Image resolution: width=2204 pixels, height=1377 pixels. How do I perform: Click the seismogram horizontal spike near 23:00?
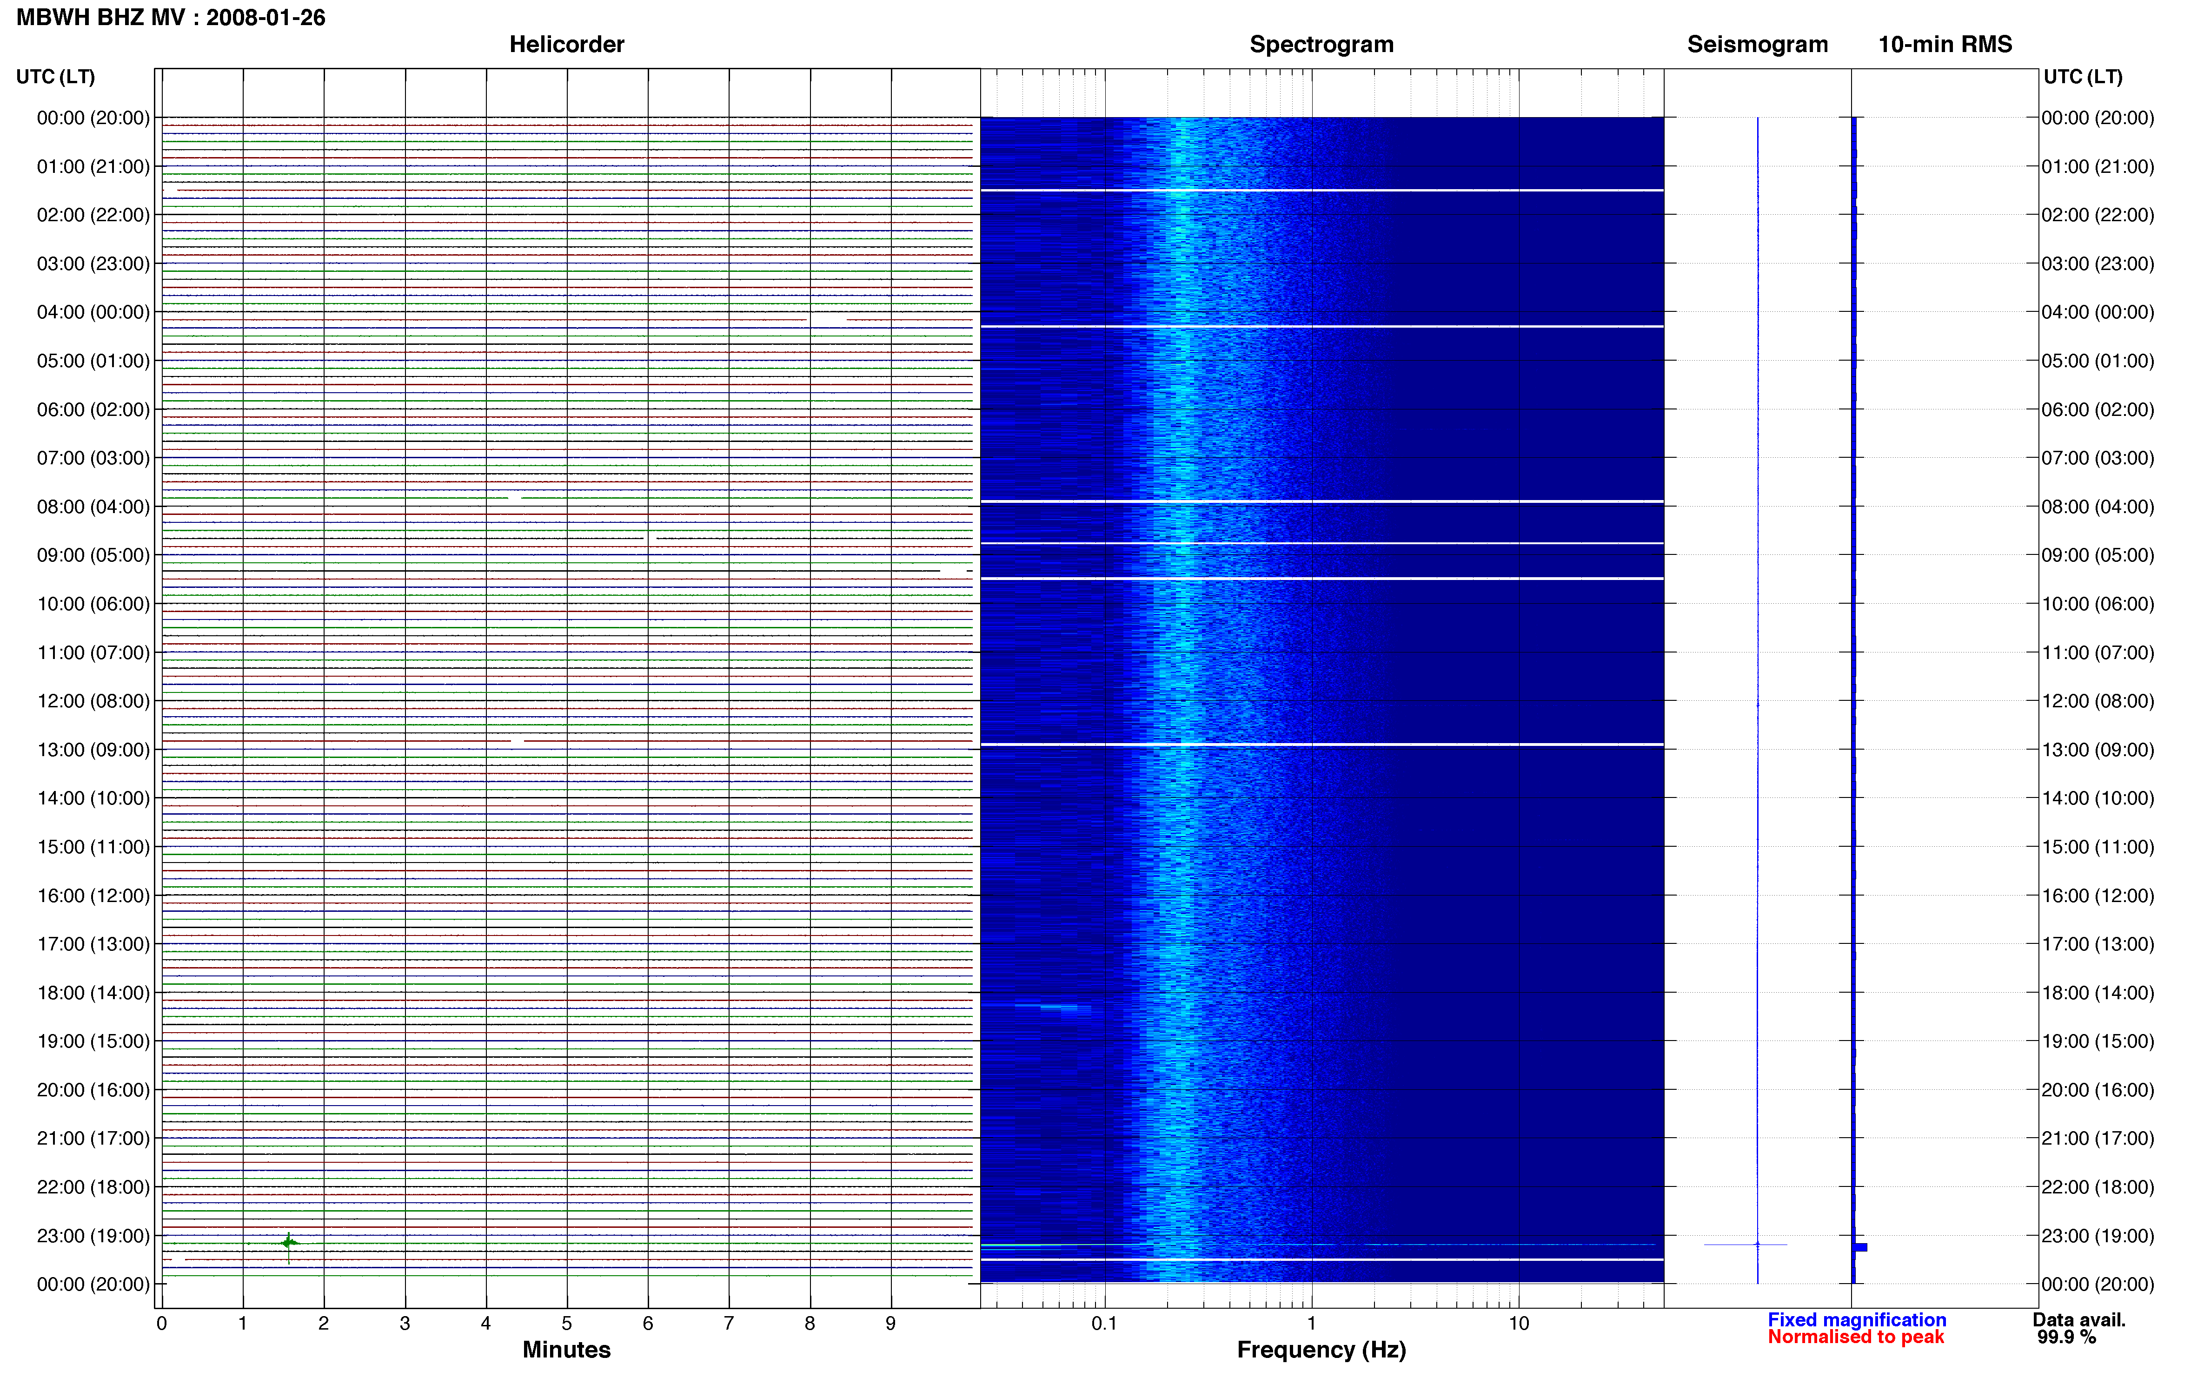pyautogui.click(x=1746, y=1244)
